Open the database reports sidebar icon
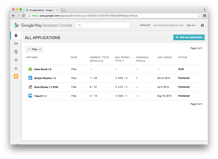Screen dimensions: 218x159 [x=16, y=52]
